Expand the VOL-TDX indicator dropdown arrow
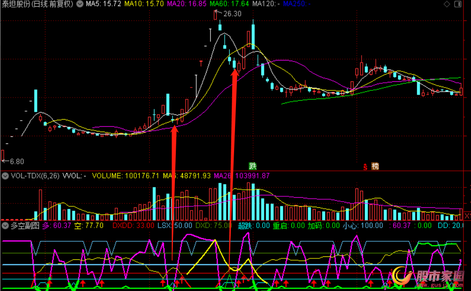The width and height of the screenshot is (471, 291). 6,176
